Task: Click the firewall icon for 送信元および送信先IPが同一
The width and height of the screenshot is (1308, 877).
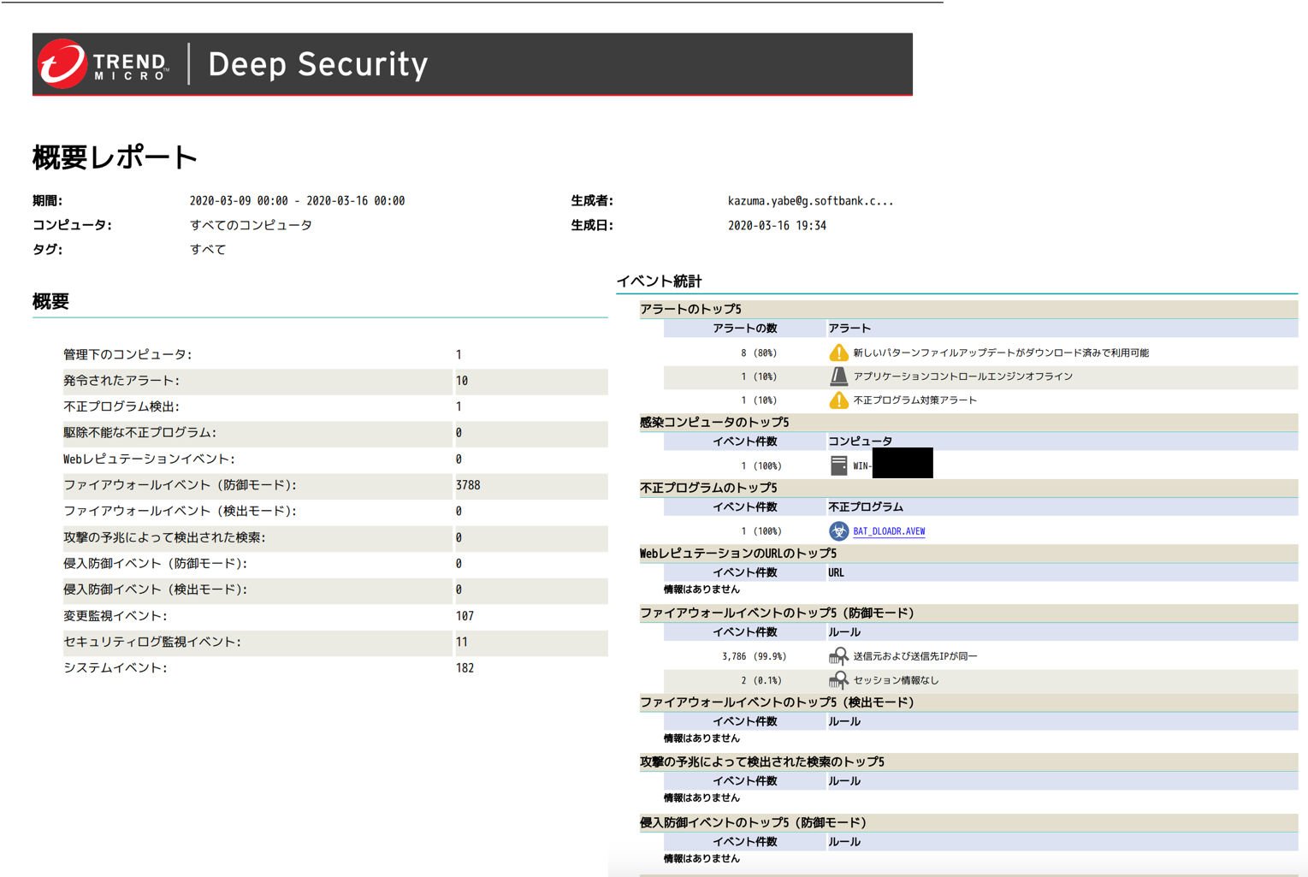Action: click(x=838, y=656)
